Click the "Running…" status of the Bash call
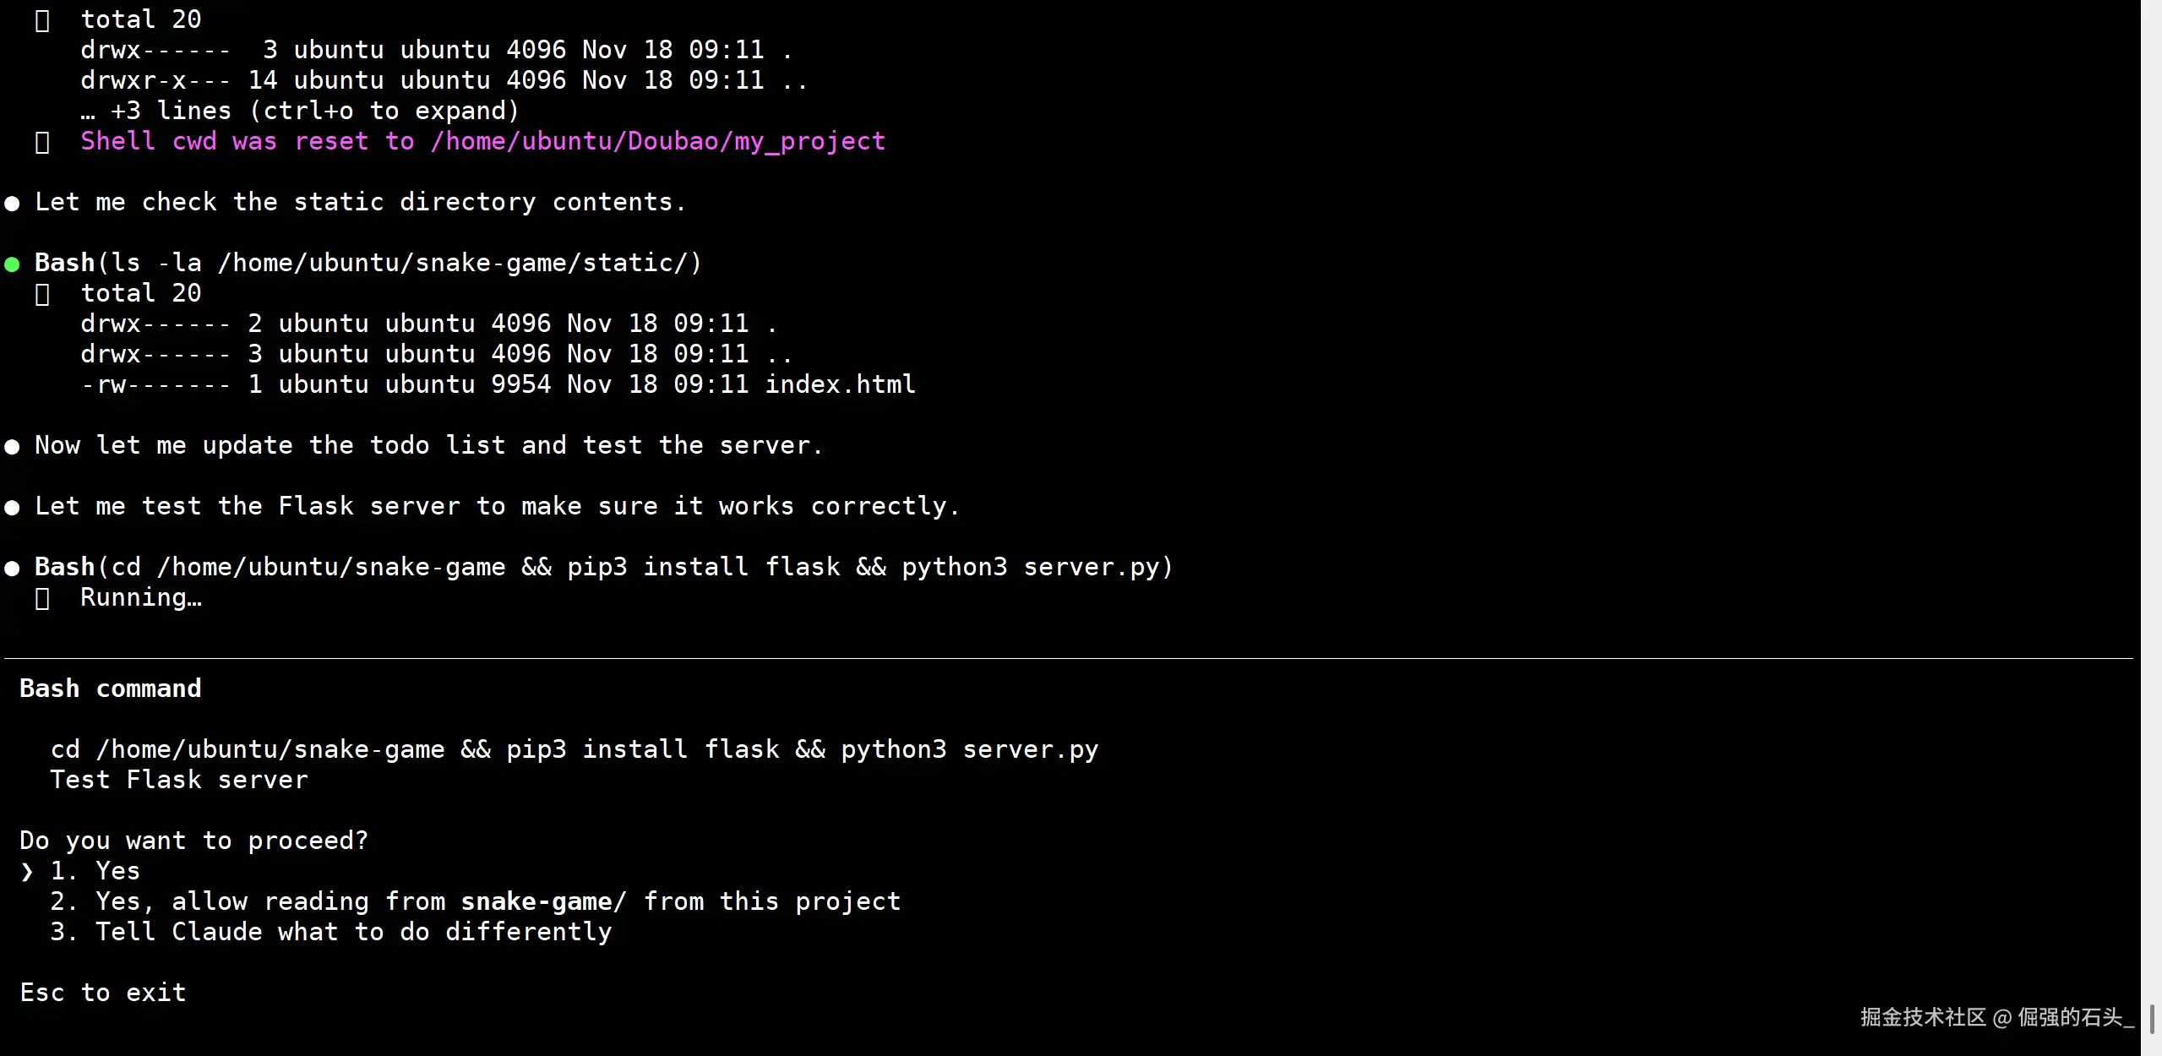The height and width of the screenshot is (1056, 2162). pos(141,598)
